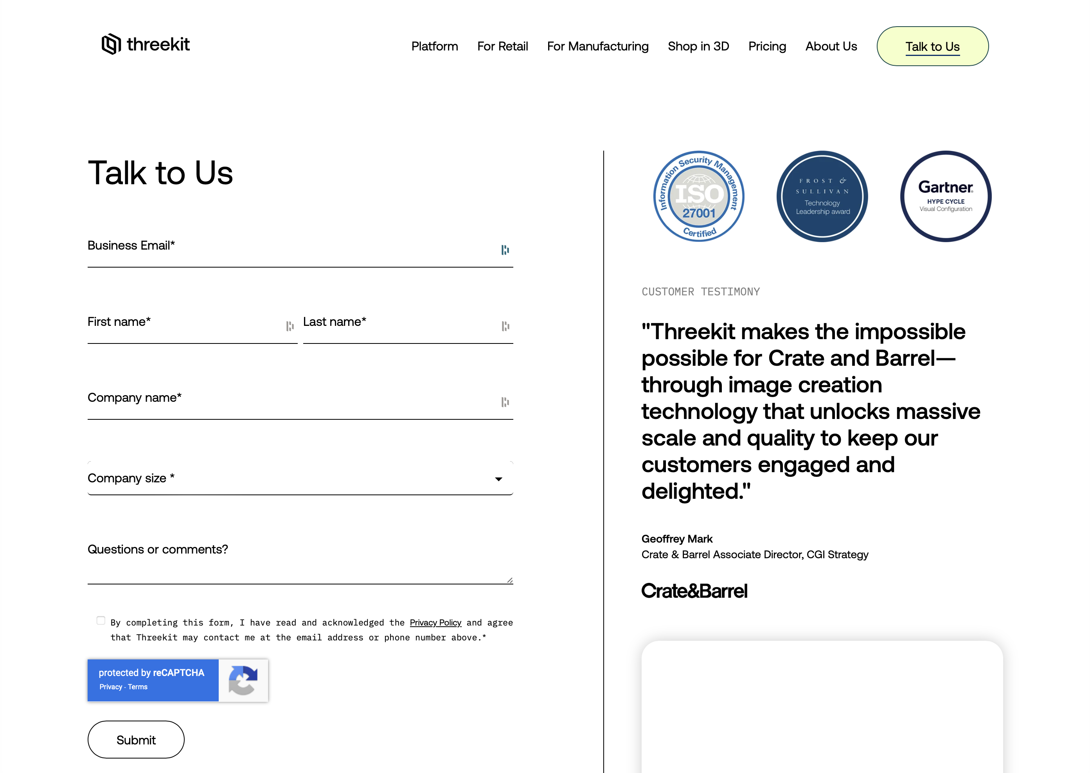Click the reCAPTCHA logo icon
The height and width of the screenshot is (773, 1090).
243,680
